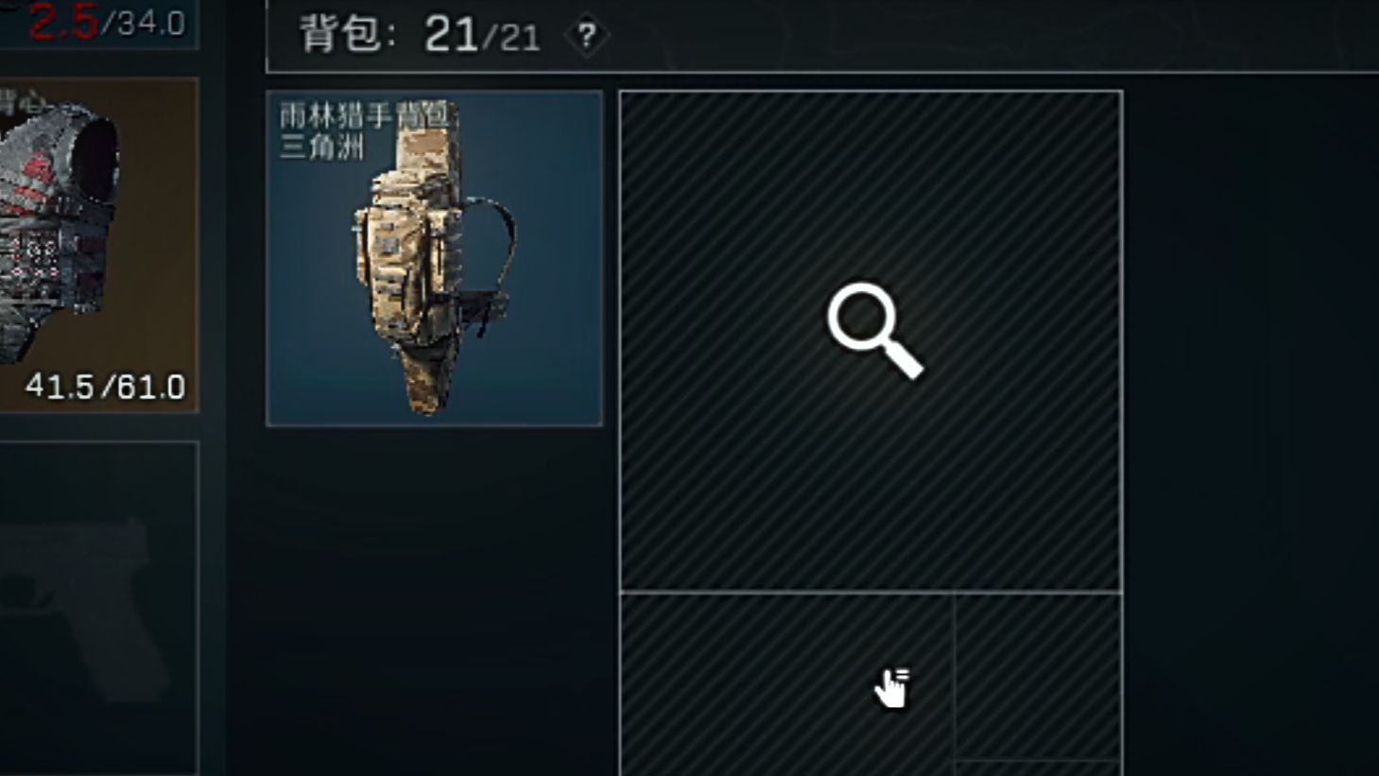Click the smallest hatched cell at the bottom edge
The height and width of the screenshot is (776, 1379).
click(1038, 768)
